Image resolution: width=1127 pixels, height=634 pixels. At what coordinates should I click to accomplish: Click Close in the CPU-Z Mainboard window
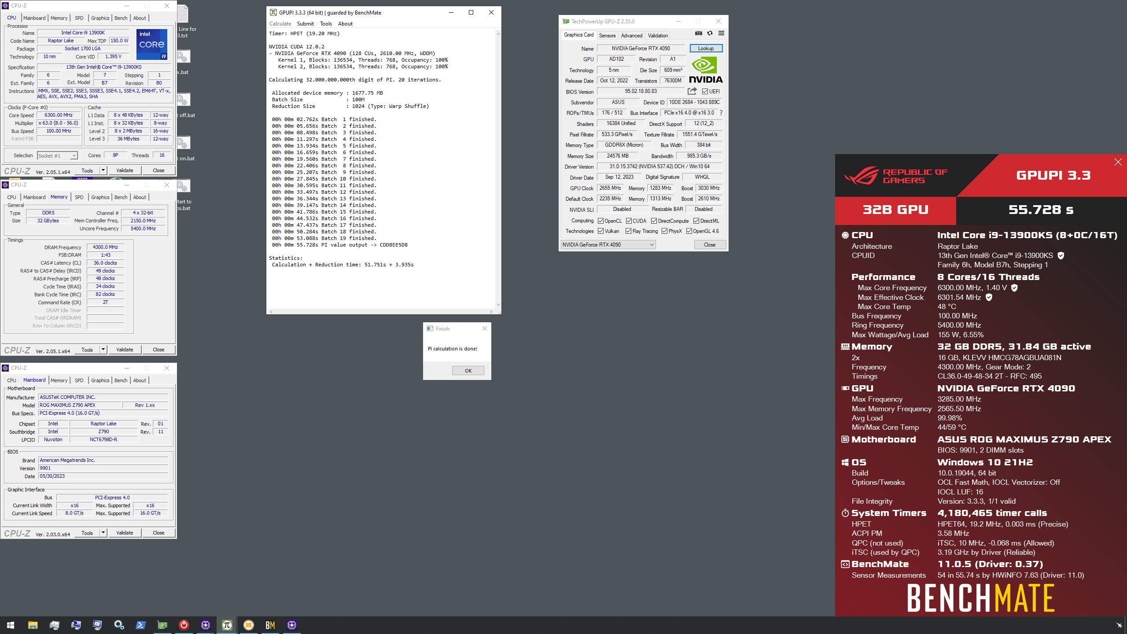158,533
